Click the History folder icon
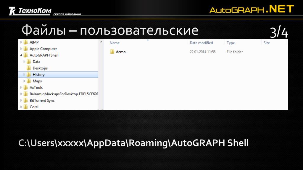Screen dimensions: 303x170 (x=29, y=75)
